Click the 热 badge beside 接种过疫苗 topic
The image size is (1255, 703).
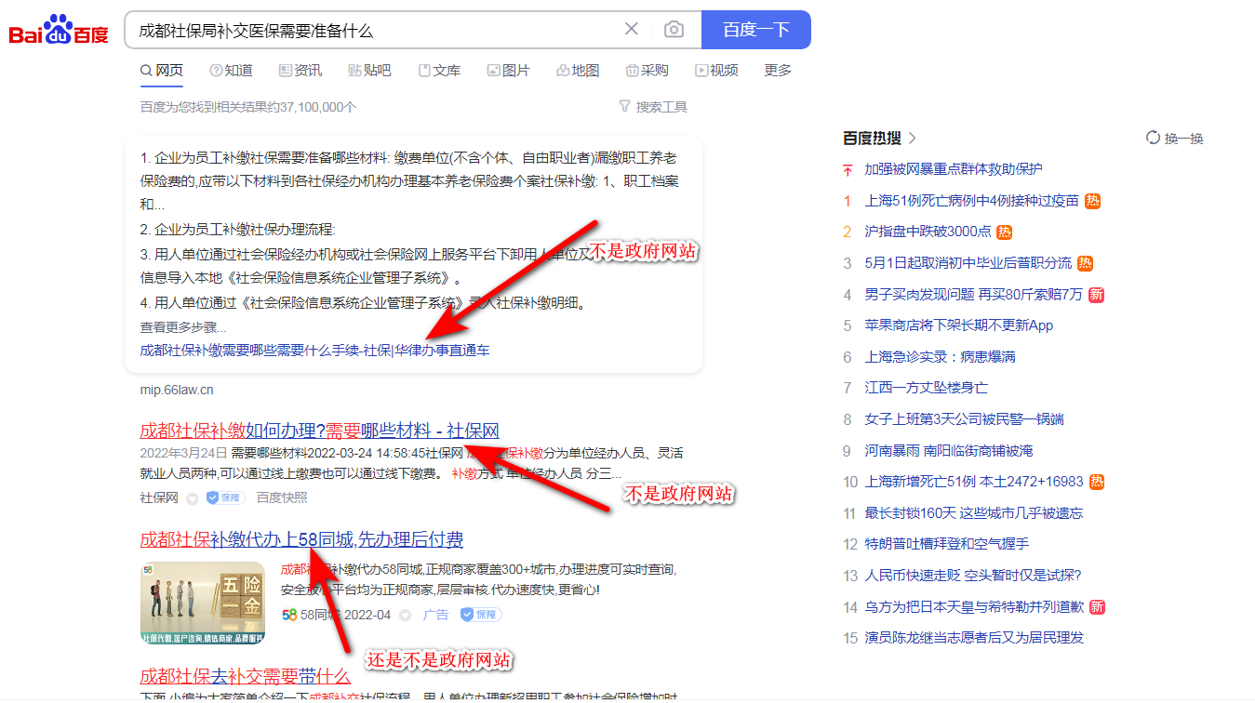[1092, 200]
